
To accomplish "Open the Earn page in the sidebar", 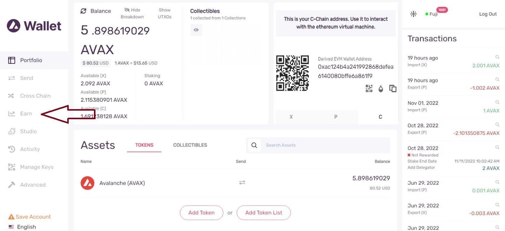I will pyautogui.click(x=26, y=114).
